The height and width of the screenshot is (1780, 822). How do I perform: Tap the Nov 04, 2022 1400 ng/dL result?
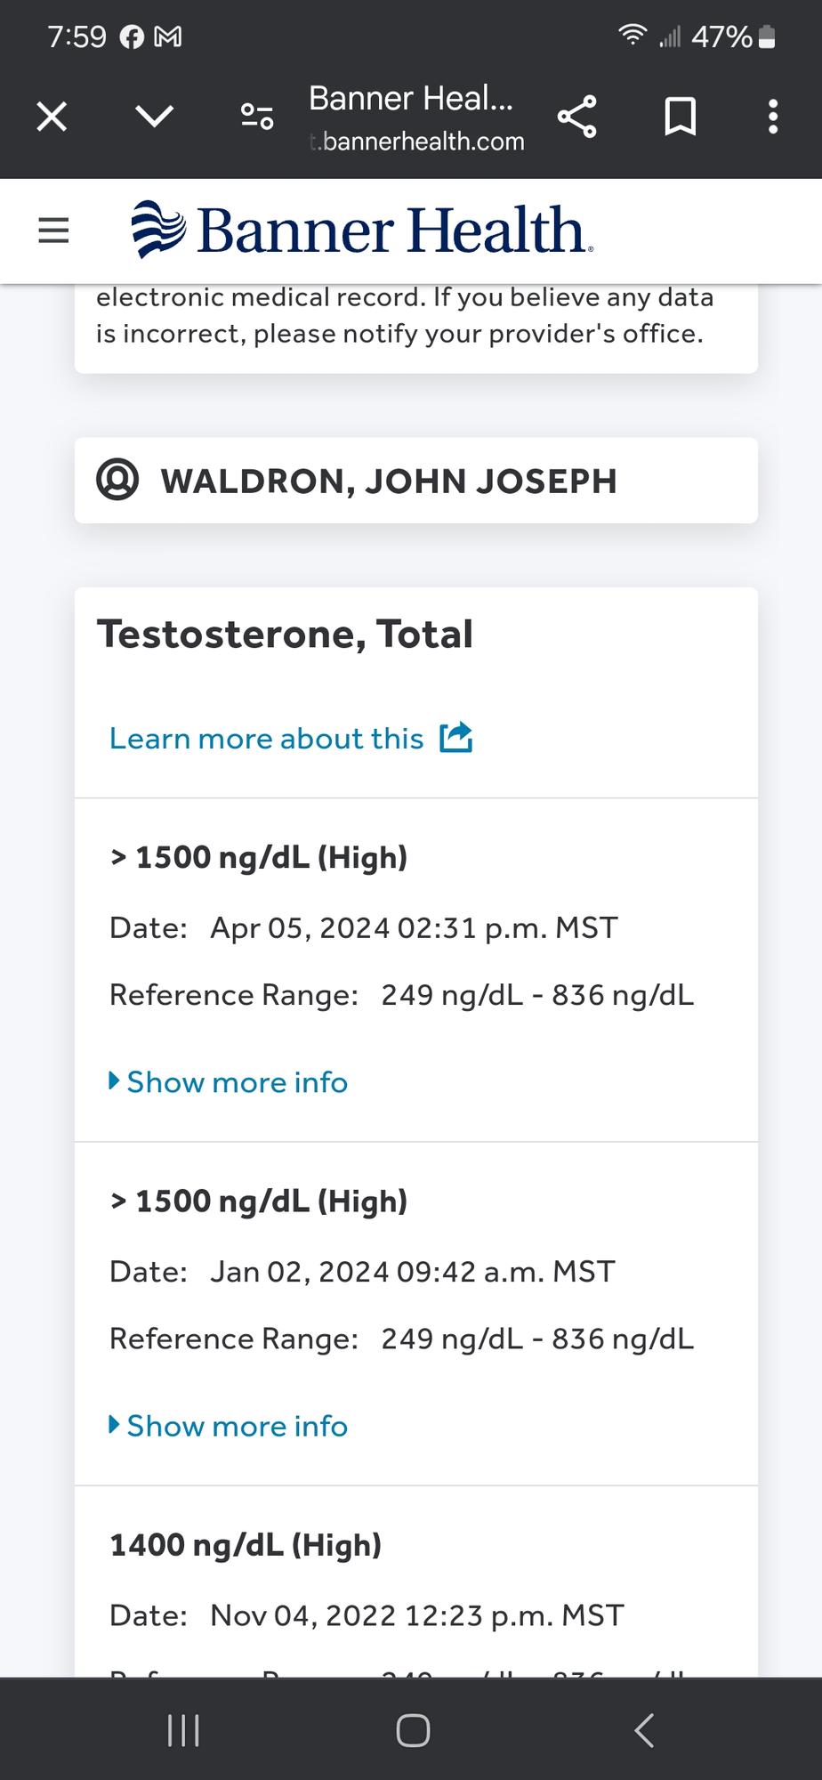246,1545
